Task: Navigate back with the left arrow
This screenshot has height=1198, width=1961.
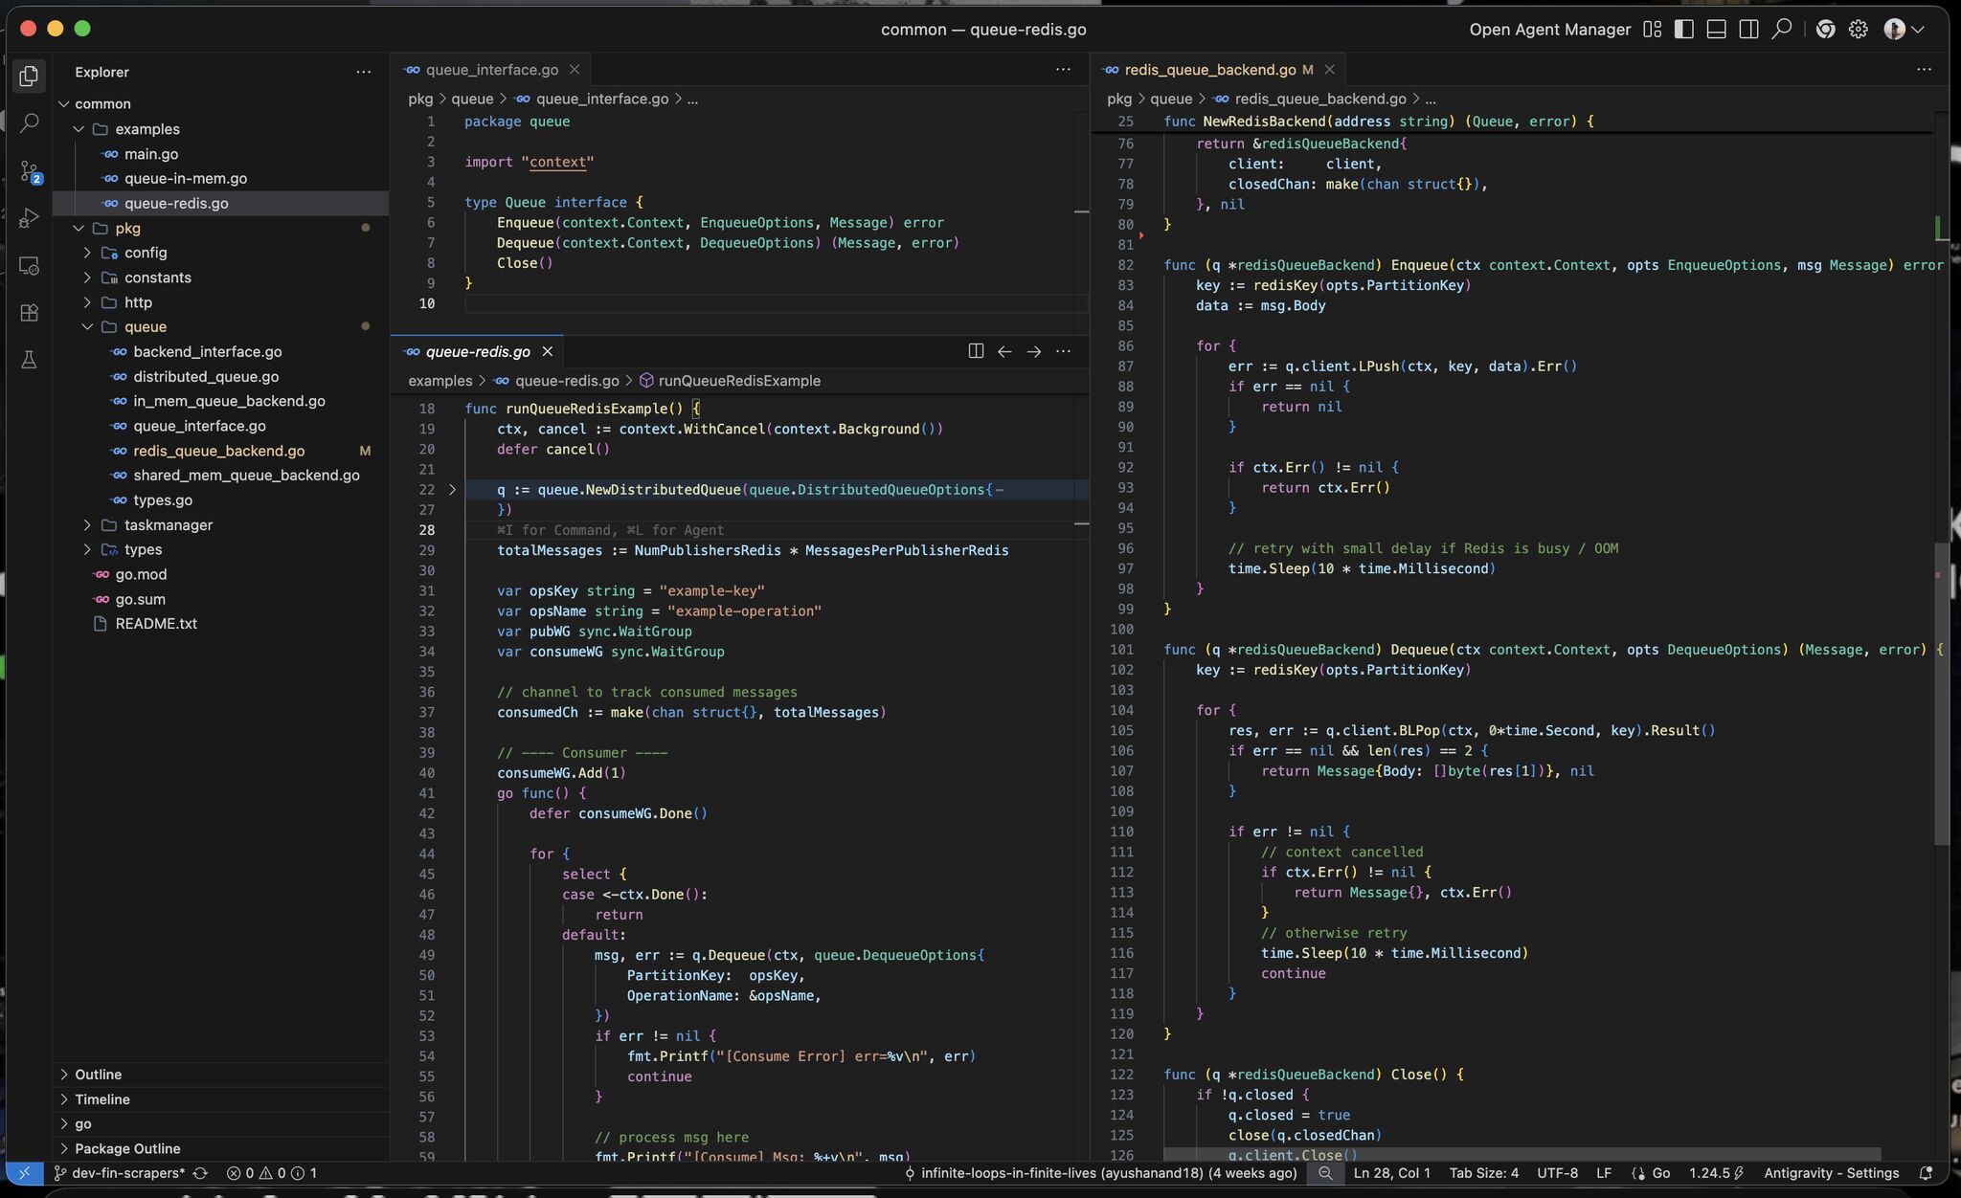Action: click(1004, 351)
